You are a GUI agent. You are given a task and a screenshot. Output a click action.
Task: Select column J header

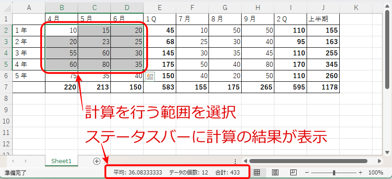(323, 8)
